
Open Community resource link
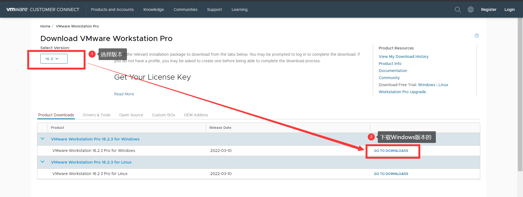coord(389,78)
